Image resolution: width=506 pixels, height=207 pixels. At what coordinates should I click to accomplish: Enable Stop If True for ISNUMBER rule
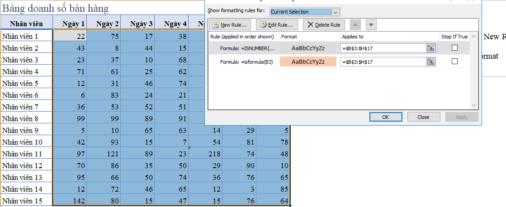(454, 48)
